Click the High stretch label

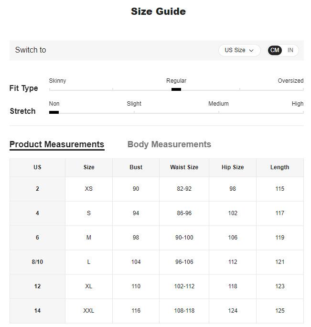point(298,104)
